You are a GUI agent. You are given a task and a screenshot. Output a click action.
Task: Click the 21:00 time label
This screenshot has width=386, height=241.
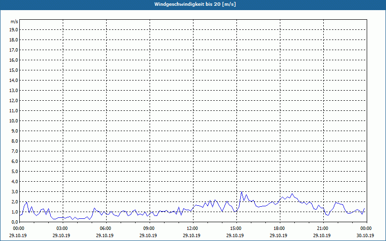click(x=323, y=228)
